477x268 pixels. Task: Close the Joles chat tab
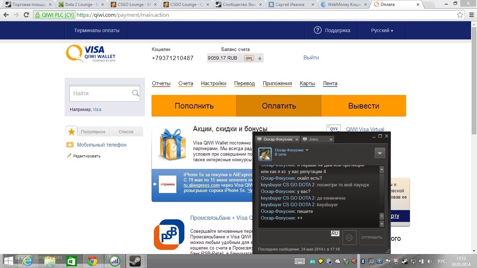[331, 139]
